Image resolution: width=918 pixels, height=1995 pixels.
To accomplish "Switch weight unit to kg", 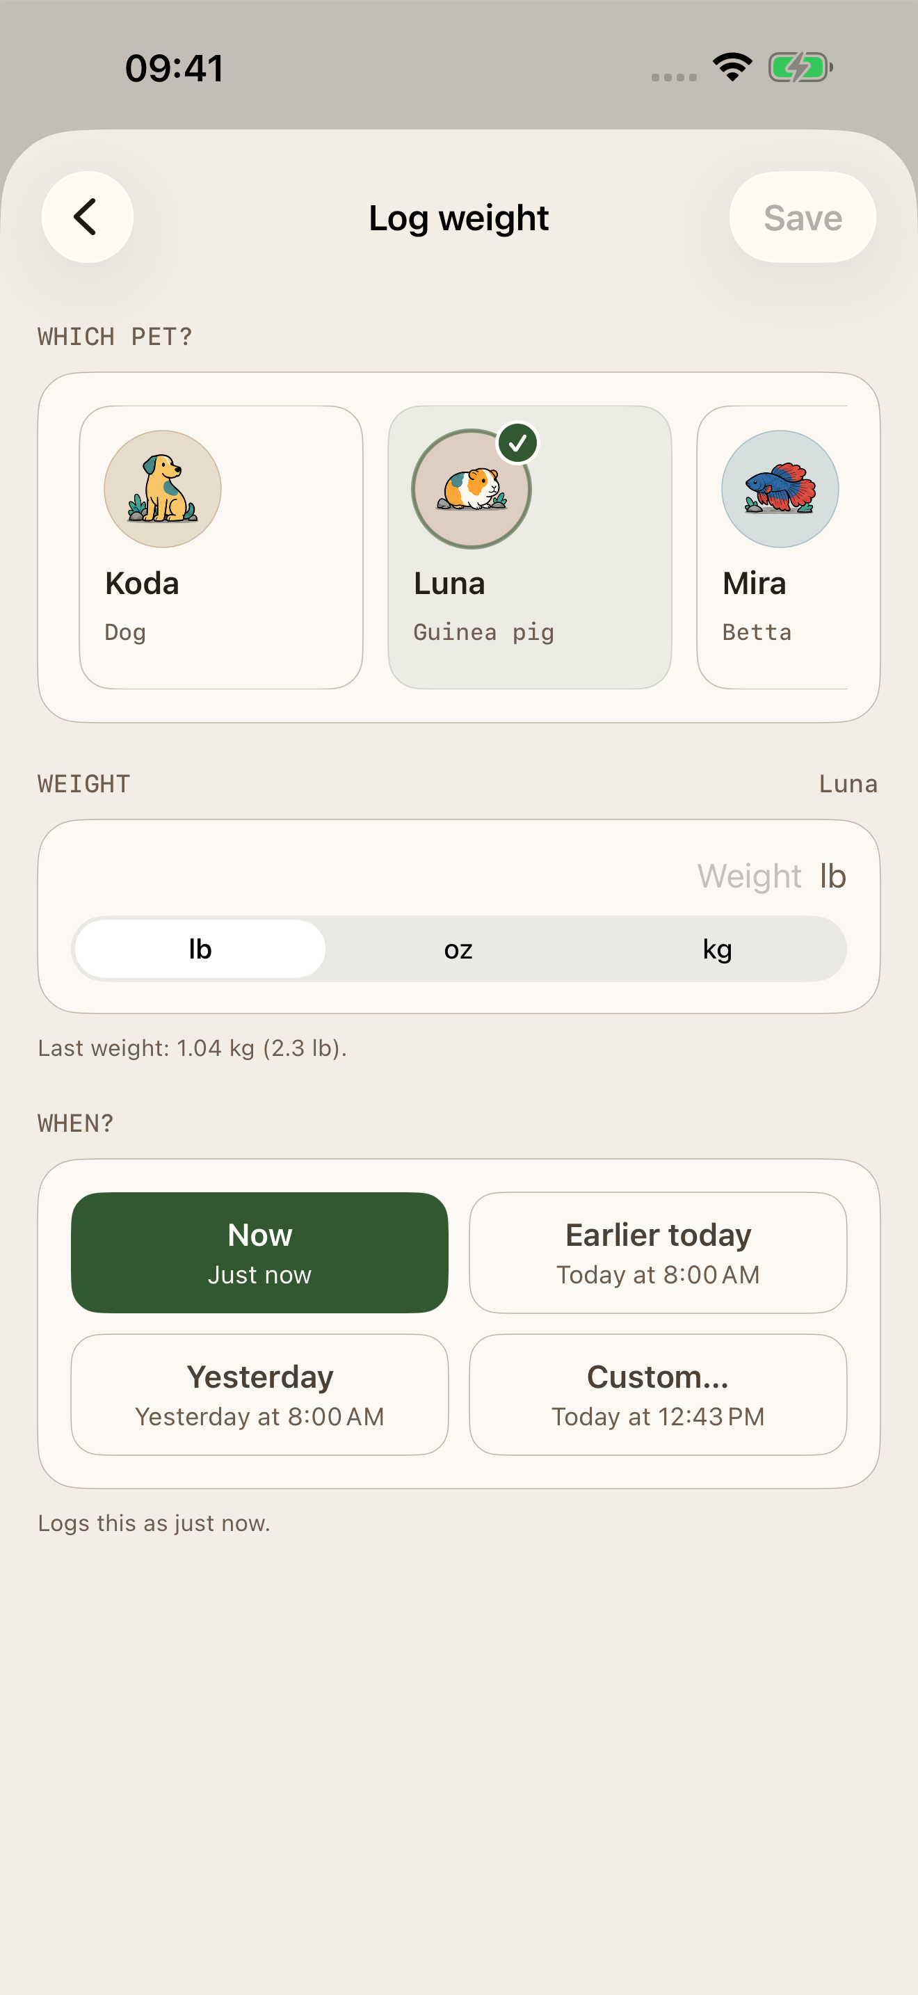I will pyautogui.click(x=717, y=949).
